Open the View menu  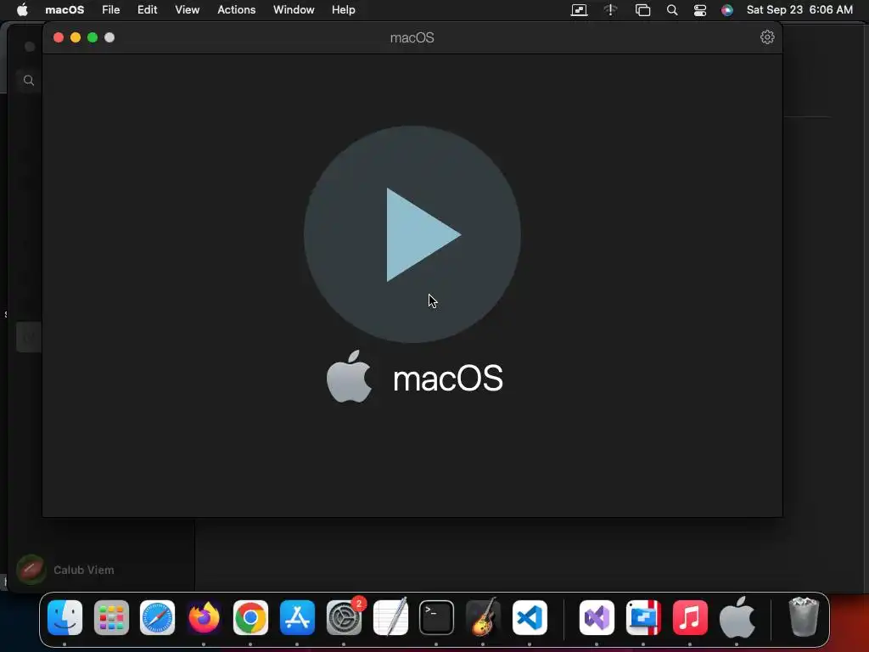[188, 10]
